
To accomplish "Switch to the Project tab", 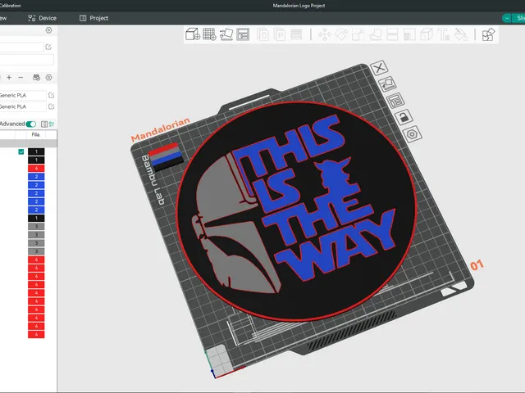I will 94,18.
